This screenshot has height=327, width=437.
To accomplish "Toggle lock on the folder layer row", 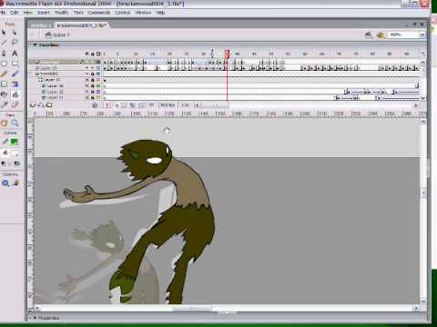I will pyautogui.click(x=93, y=74).
